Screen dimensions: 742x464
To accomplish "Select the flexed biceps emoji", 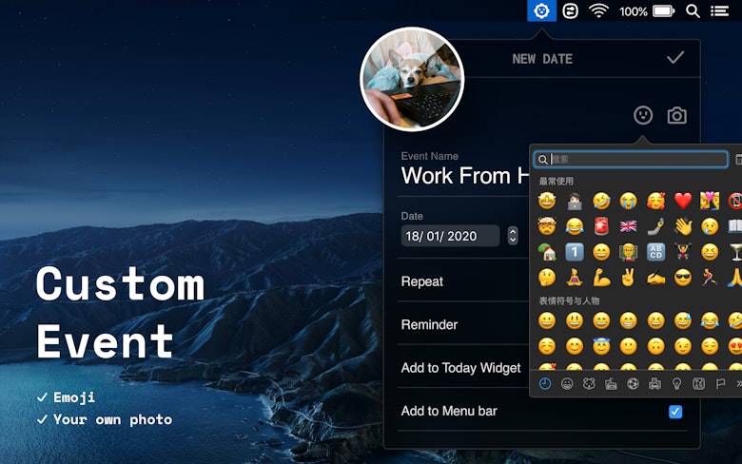I will [x=601, y=278].
